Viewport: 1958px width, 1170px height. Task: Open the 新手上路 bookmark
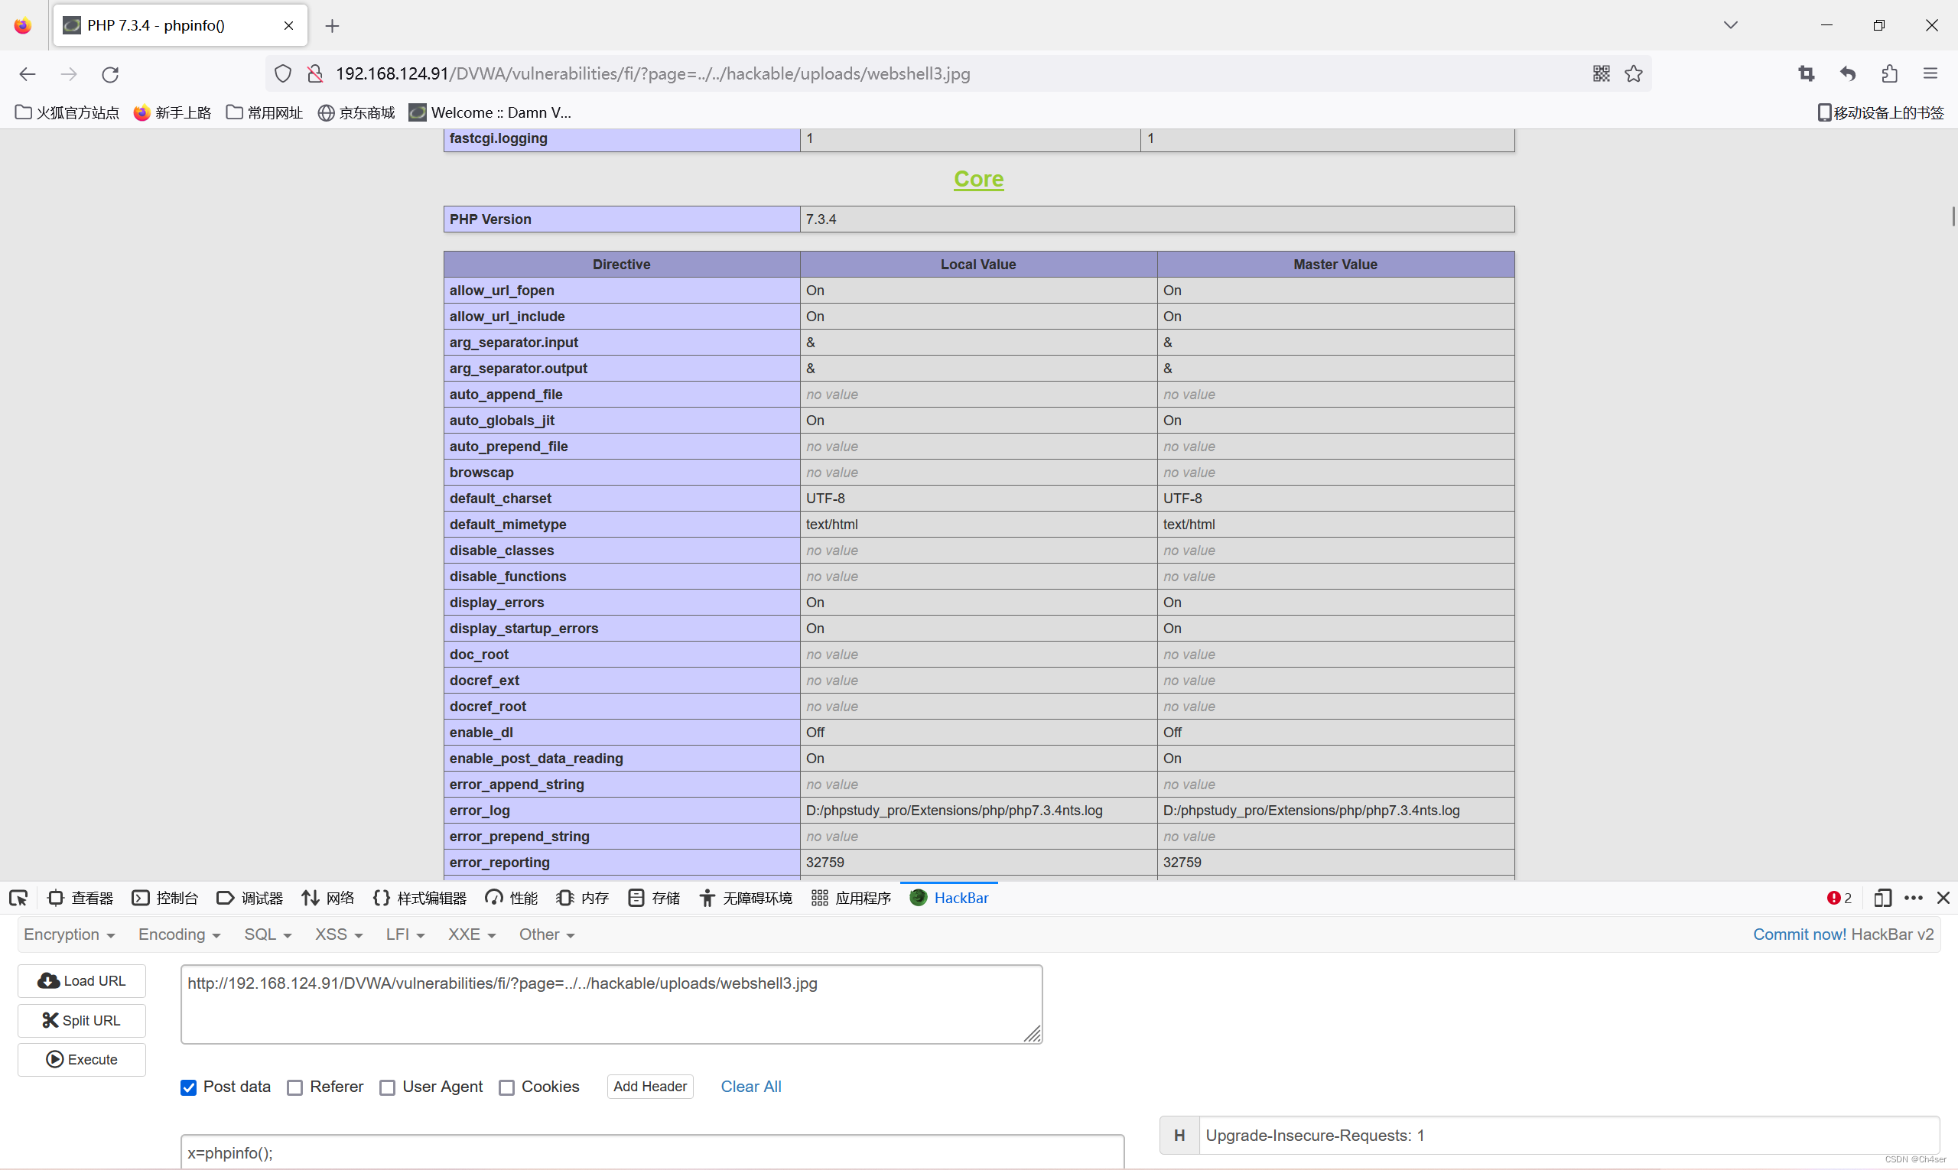pos(173,112)
